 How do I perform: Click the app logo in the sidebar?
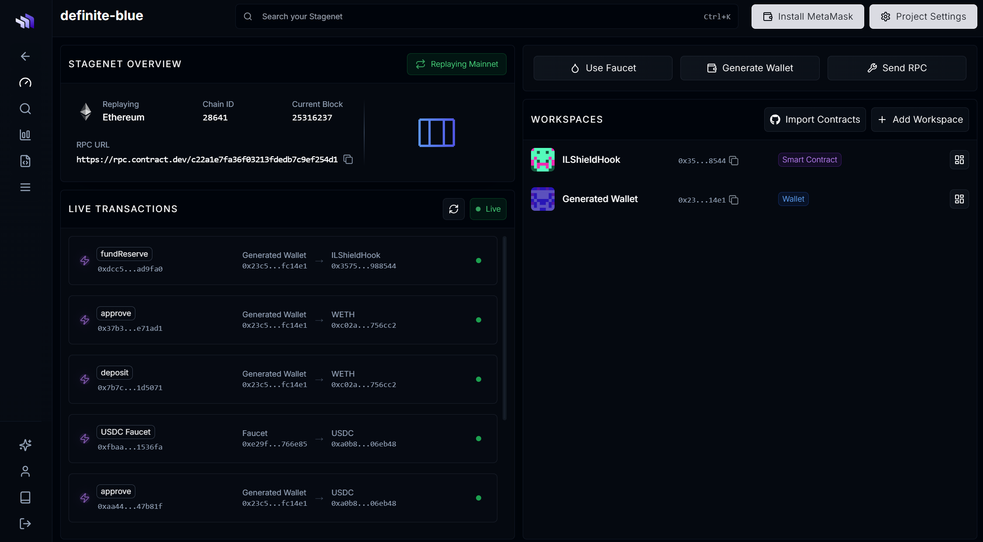(x=25, y=21)
